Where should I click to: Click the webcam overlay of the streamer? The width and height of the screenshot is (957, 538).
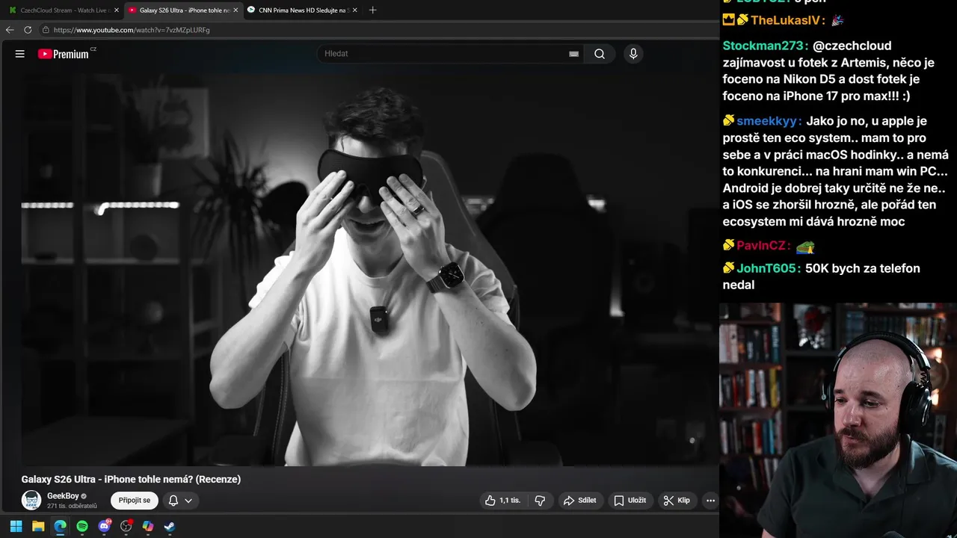[838, 420]
